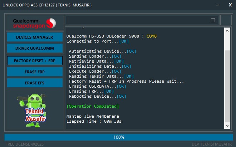
Task: Click "Reading Teksir Data...[OK]" line
Action: click(x=101, y=76)
